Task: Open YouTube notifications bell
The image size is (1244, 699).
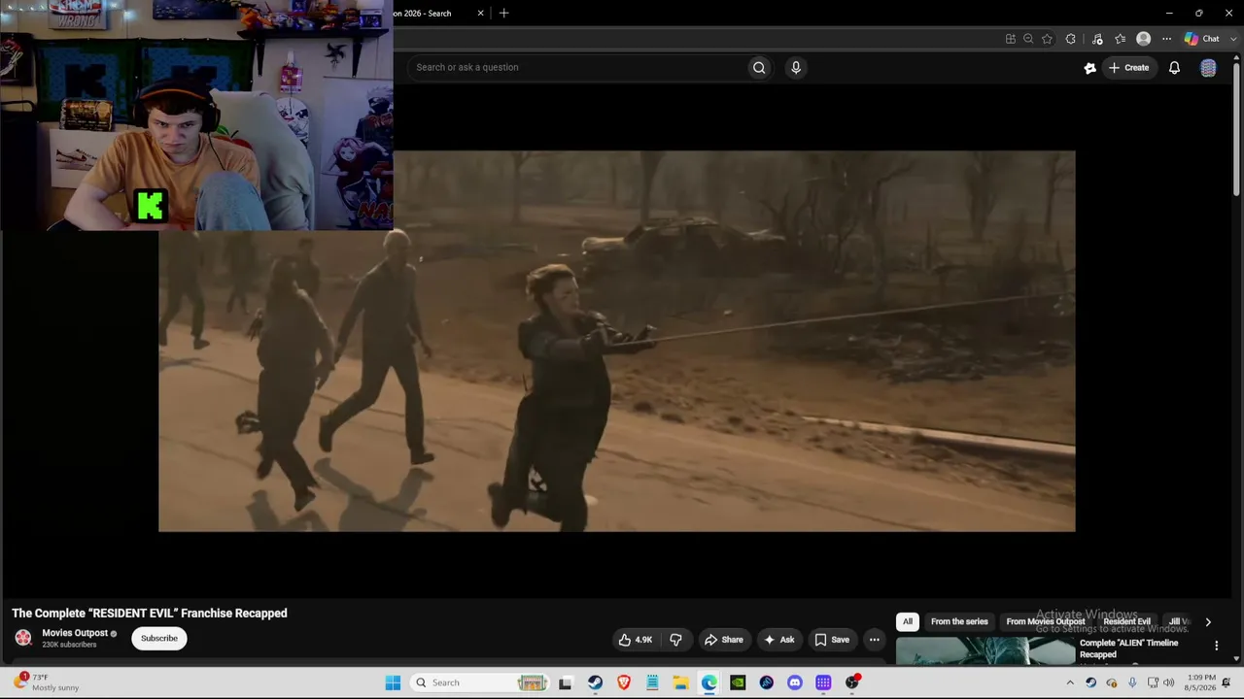Action: coord(1174,68)
